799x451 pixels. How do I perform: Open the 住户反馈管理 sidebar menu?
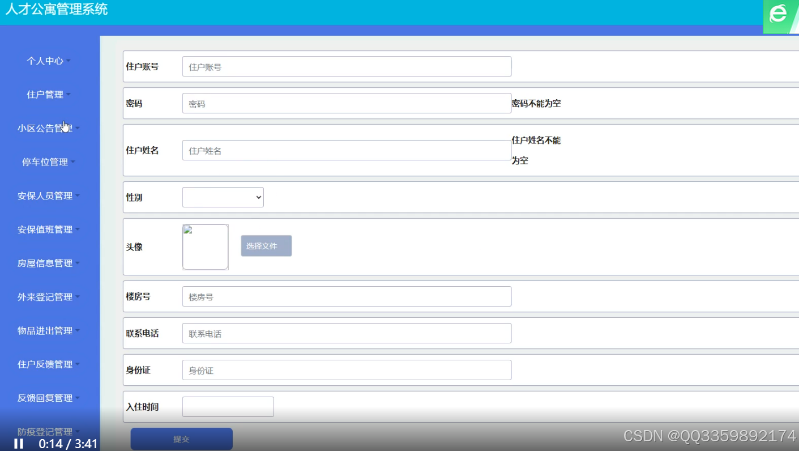tap(49, 364)
